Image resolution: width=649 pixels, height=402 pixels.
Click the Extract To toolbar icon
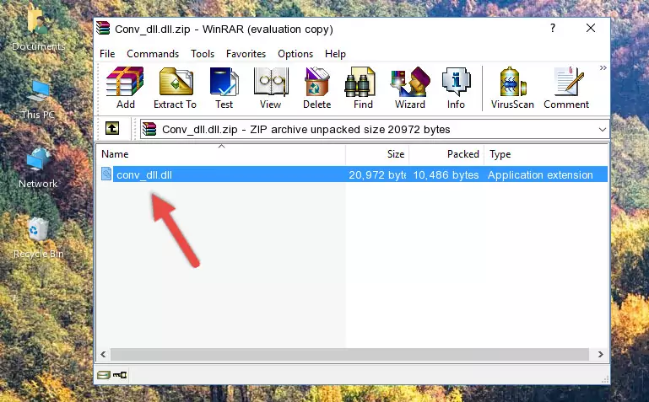tap(175, 87)
